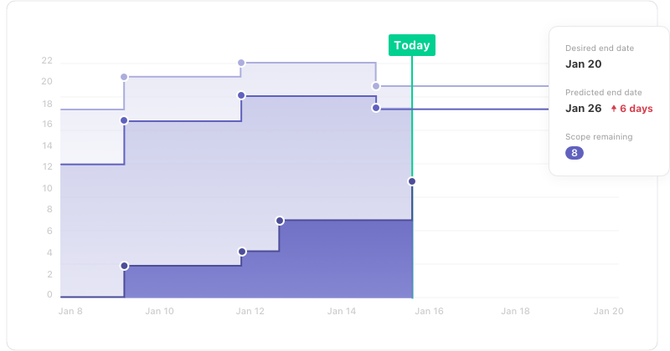This screenshot has width=670, height=351.
Task: Select the first point on the middle scope line
Action: (x=124, y=121)
